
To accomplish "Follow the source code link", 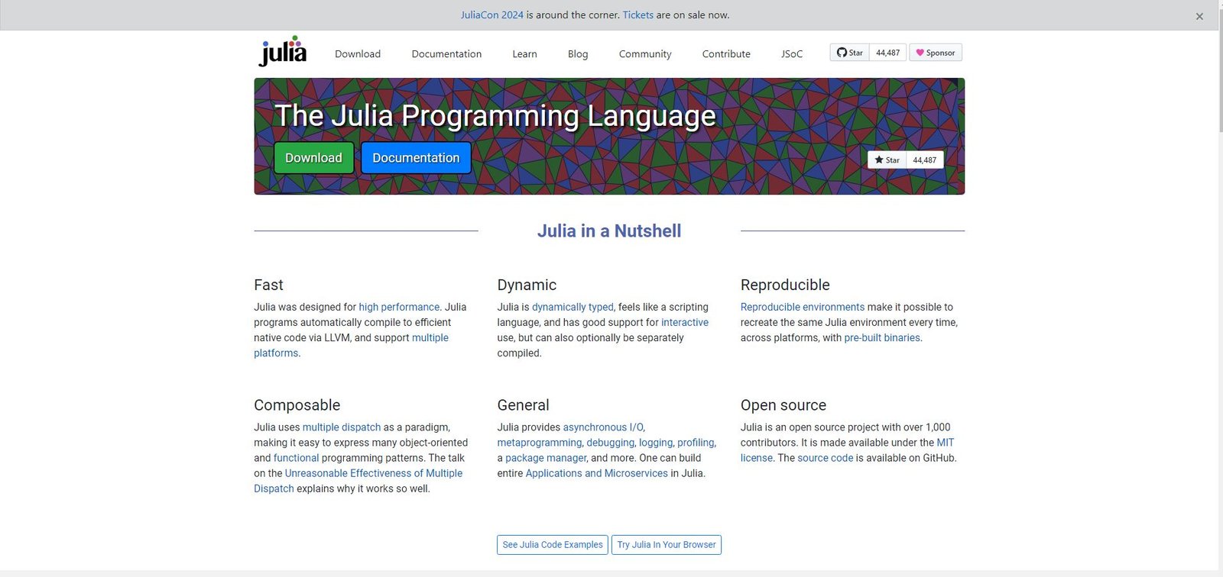I will point(825,458).
